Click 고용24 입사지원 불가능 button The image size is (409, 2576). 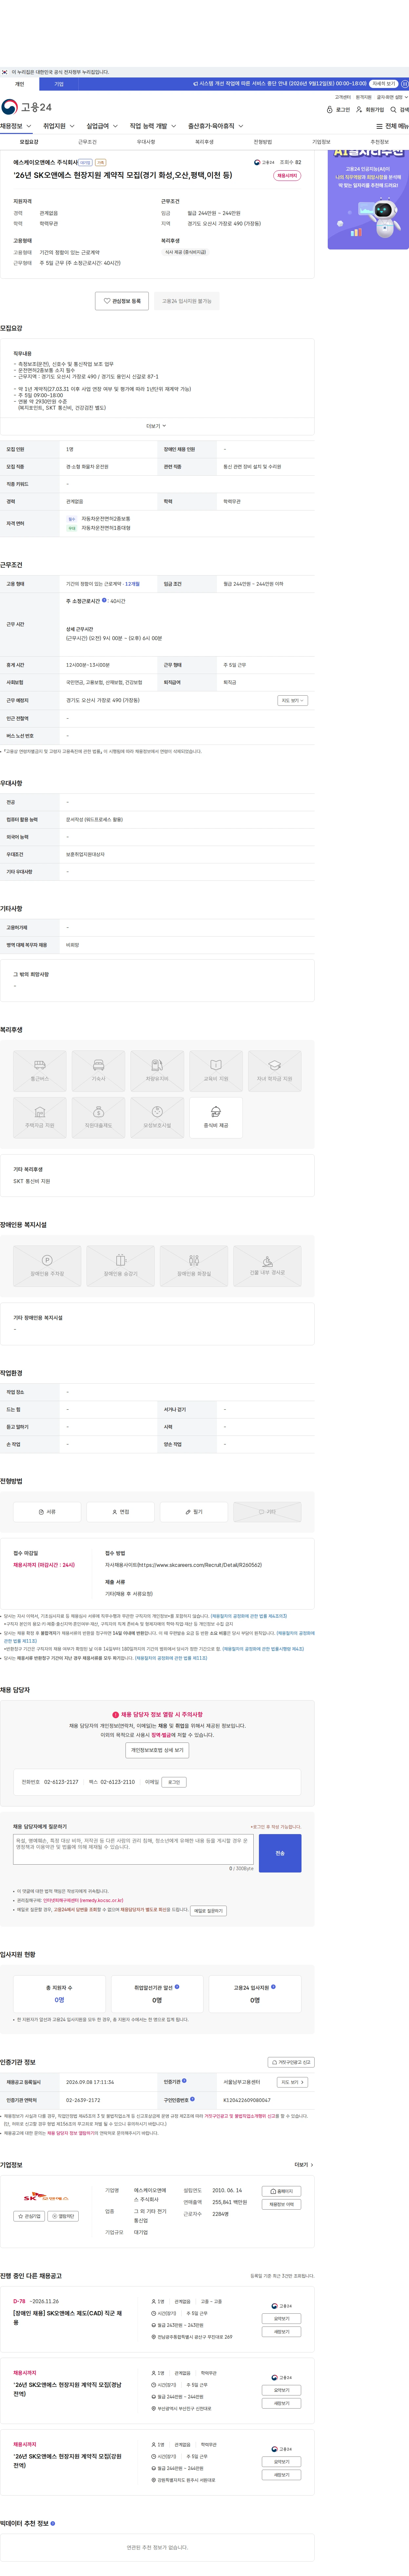point(186,301)
